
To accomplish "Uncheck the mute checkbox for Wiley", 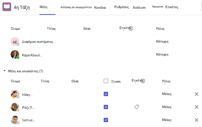I will tap(106, 94).
